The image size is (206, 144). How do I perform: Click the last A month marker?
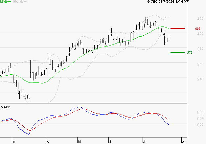(x=183, y=142)
